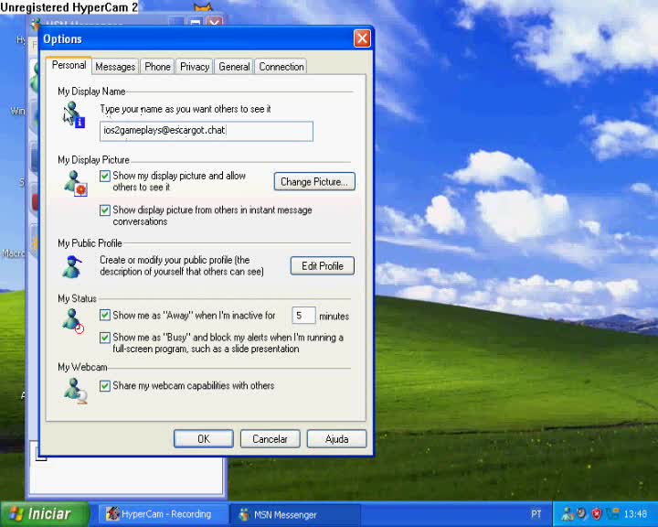The height and width of the screenshot is (527, 658).
Task: Select the General tab
Action: pos(234,67)
